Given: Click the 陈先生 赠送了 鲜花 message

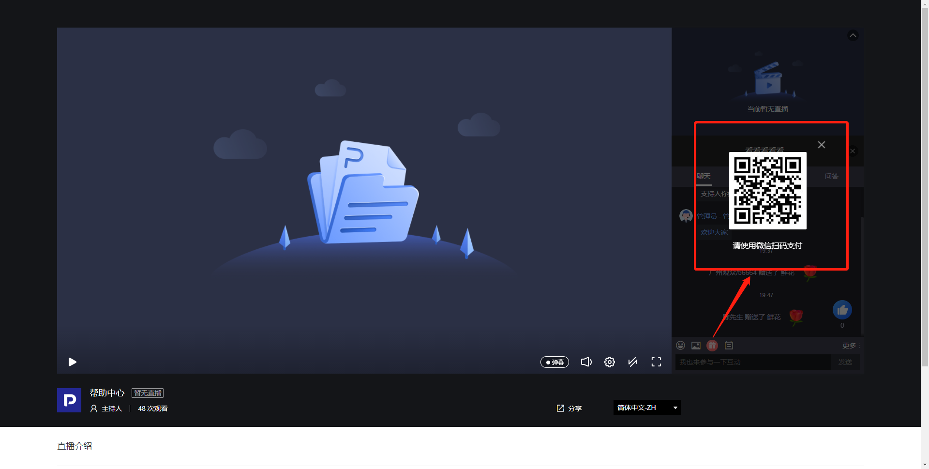Looking at the screenshot, I should (x=751, y=317).
